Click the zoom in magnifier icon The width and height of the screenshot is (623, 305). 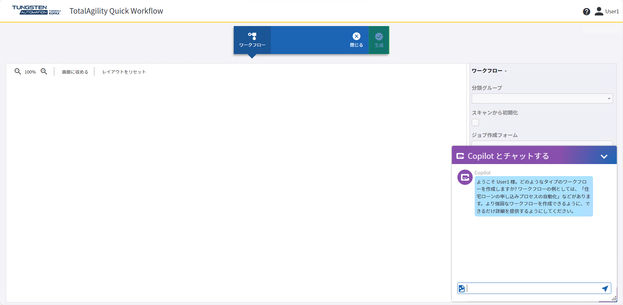tap(44, 71)
